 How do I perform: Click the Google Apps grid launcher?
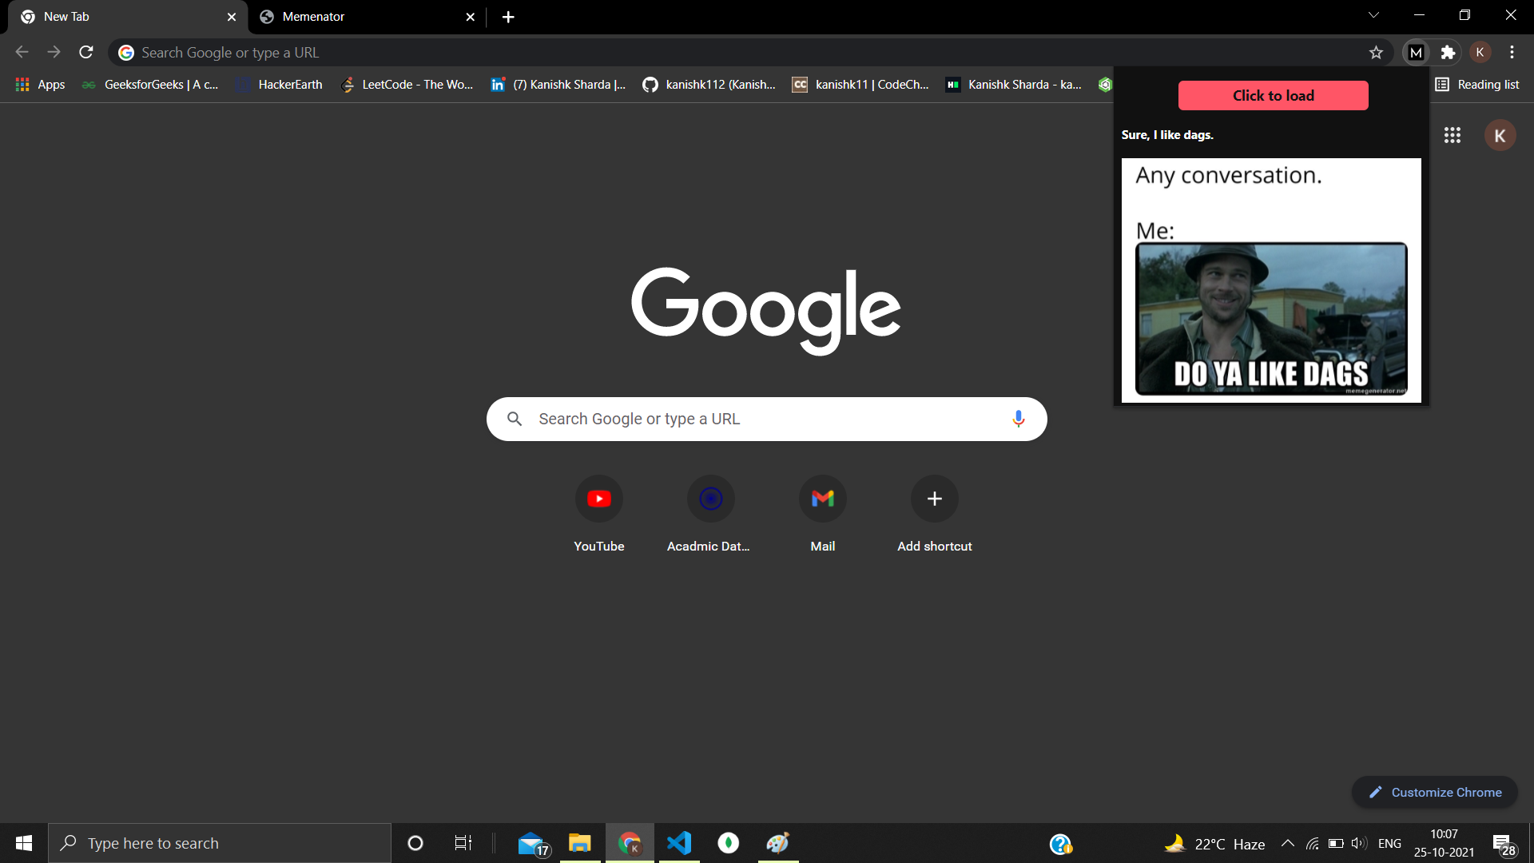click(x=1453, y=135)
